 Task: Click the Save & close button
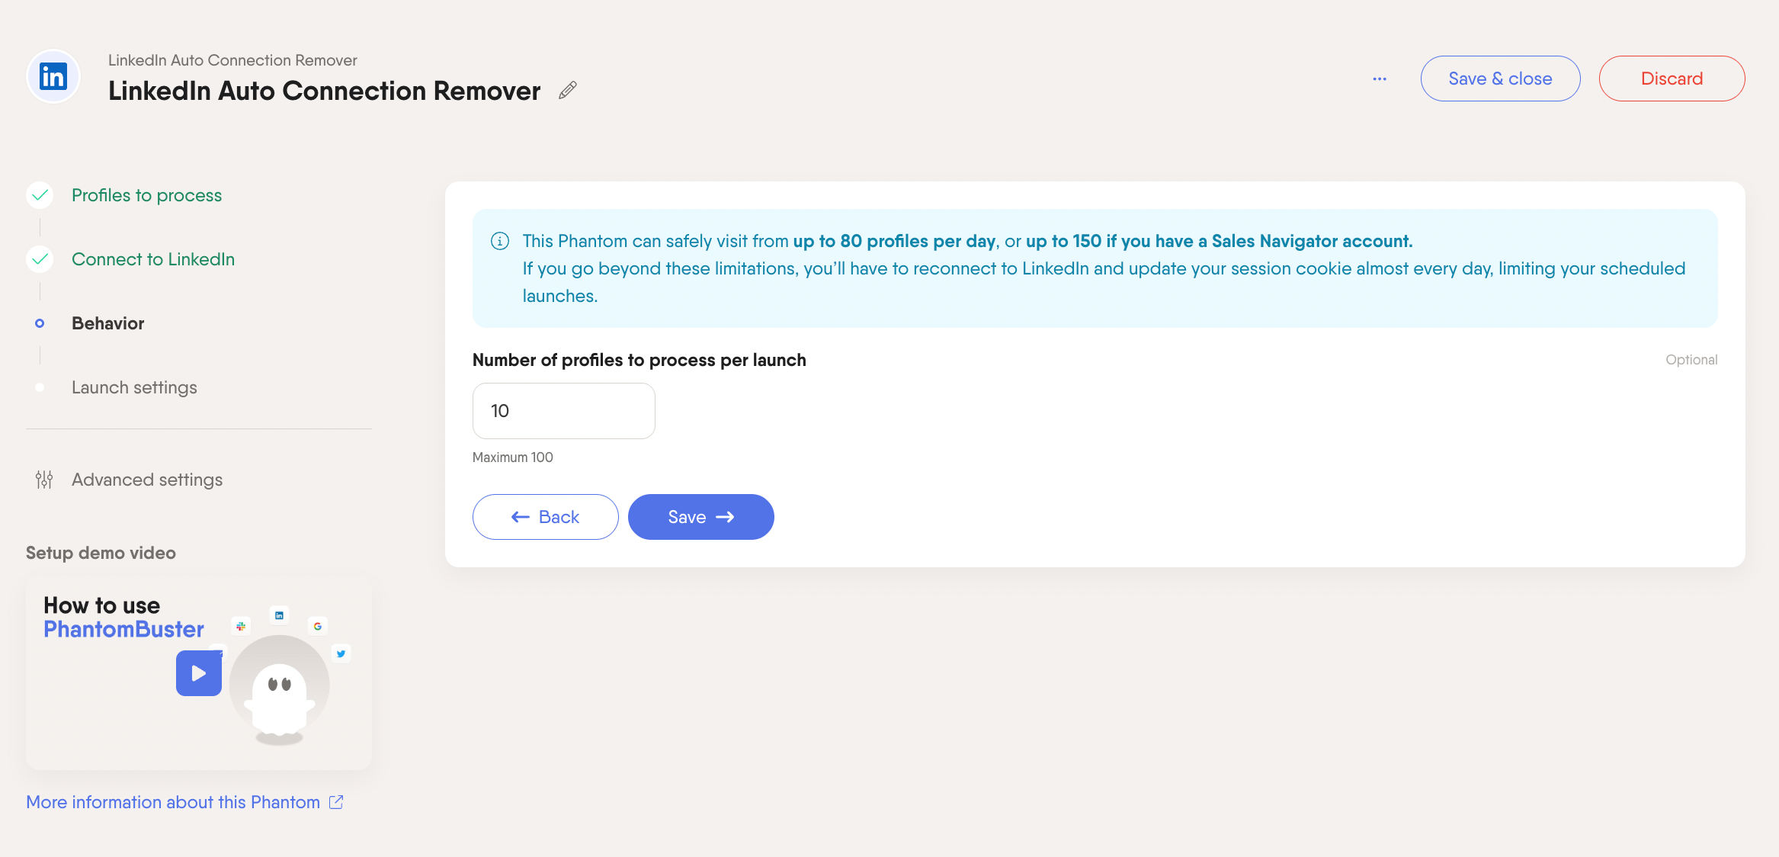pos(1500,79)
